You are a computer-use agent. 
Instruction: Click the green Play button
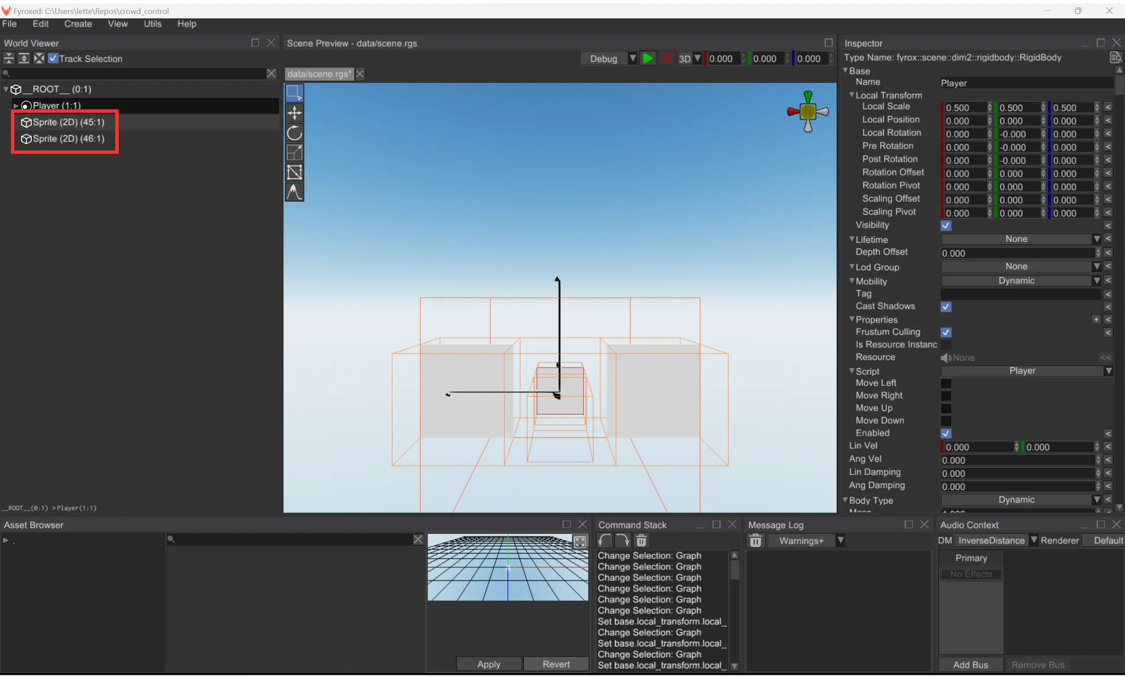click(647, 58)
